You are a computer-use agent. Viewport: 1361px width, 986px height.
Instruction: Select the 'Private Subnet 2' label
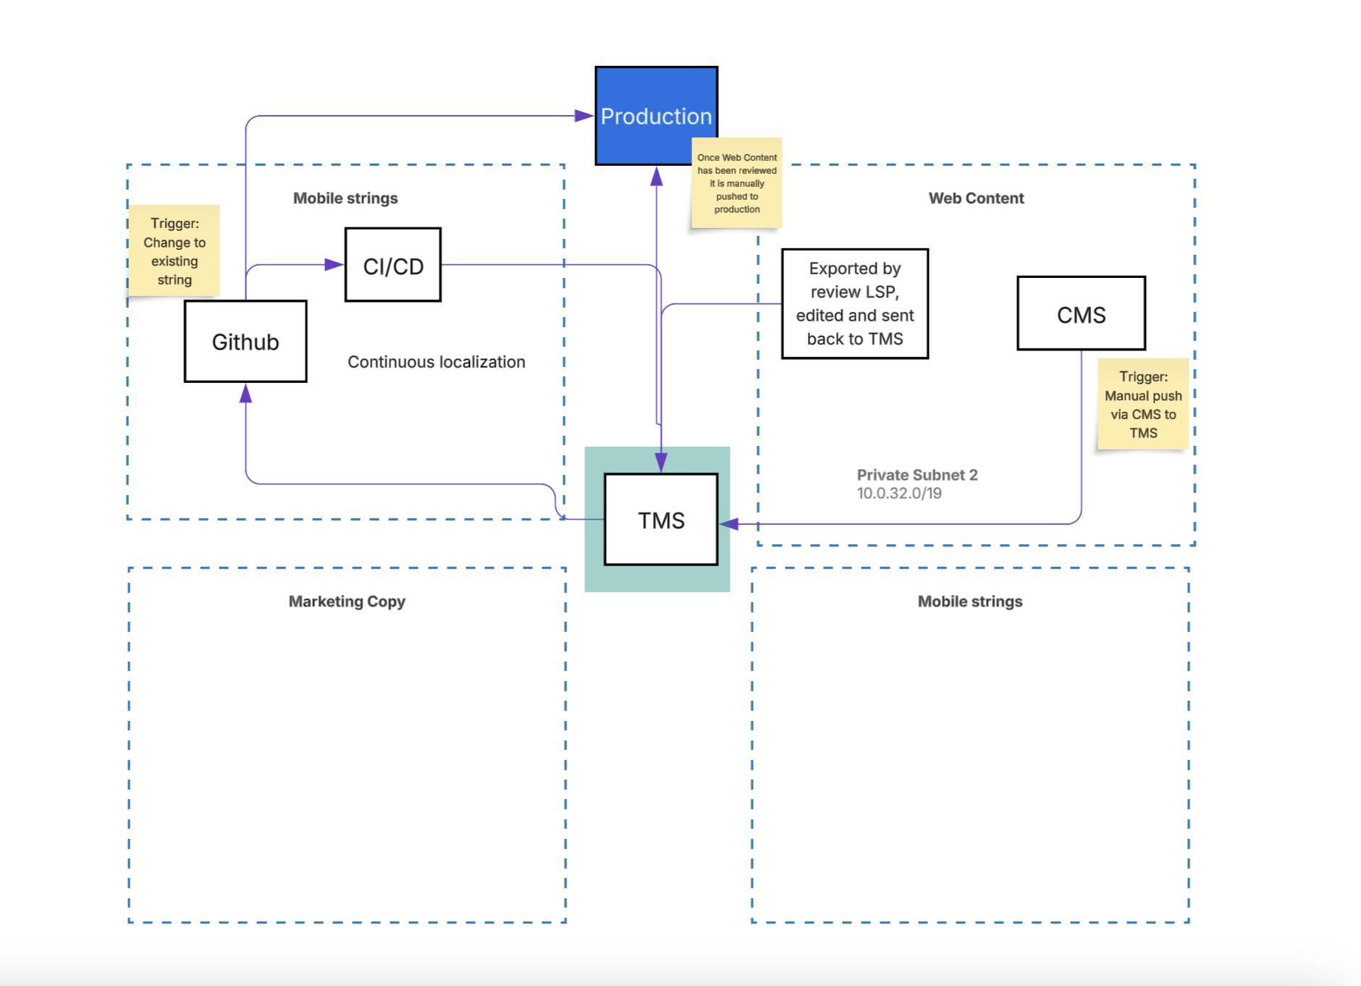coord(917,475)
